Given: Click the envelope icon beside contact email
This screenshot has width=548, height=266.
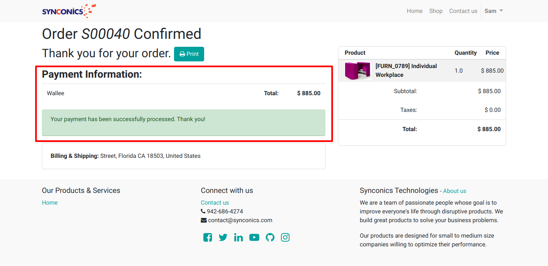Looking at the screenshot, I should point(204,220).
